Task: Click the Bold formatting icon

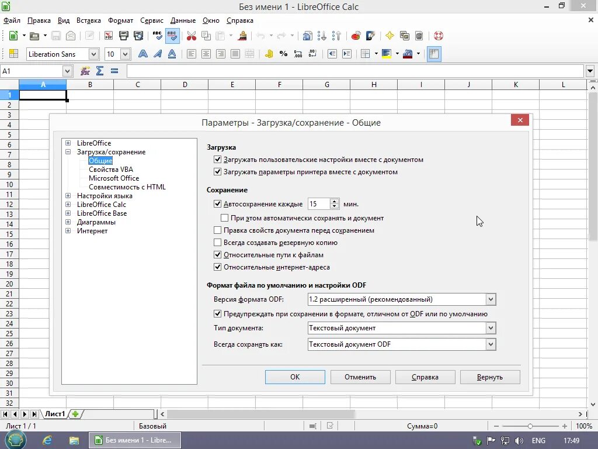Action: 143,54
